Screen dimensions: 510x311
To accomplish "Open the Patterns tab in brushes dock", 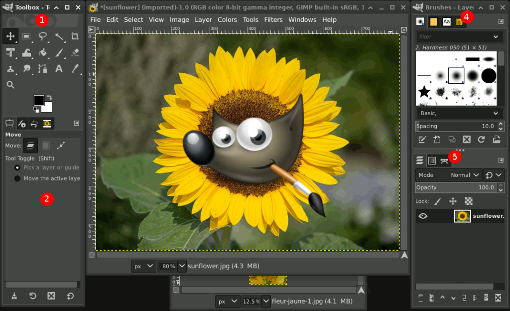I will pos(434,21).
